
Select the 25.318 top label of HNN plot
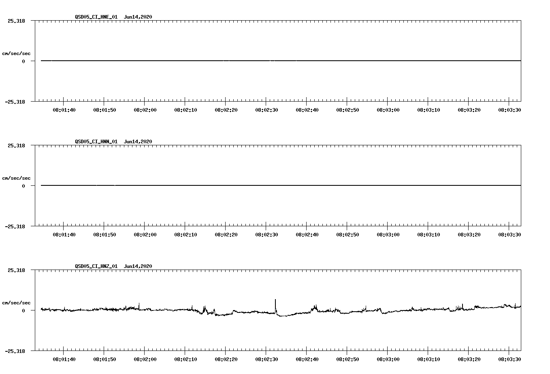[x=16, y=145]
